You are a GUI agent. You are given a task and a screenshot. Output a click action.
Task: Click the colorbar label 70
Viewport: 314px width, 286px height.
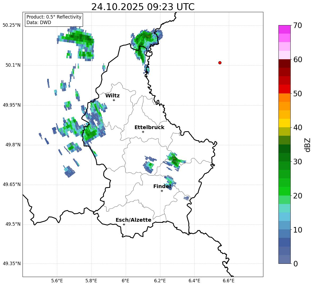pyautogui.click(x=298, y=25)
